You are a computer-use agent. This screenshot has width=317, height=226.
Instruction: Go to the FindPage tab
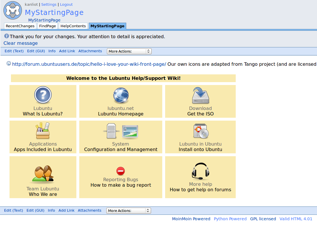point(48,26)
